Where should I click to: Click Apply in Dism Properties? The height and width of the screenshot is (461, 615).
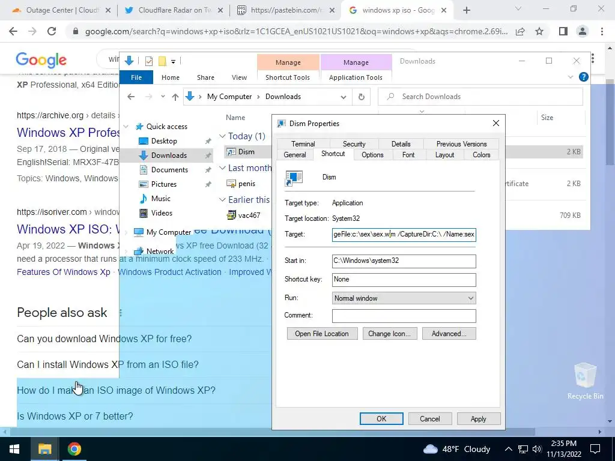pos(479,418)
